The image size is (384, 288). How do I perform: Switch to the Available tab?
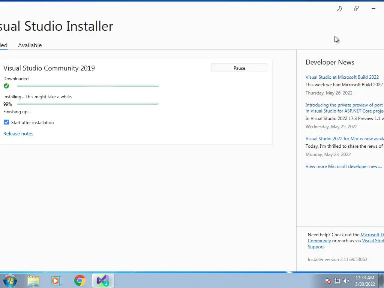tap(30, 45)
